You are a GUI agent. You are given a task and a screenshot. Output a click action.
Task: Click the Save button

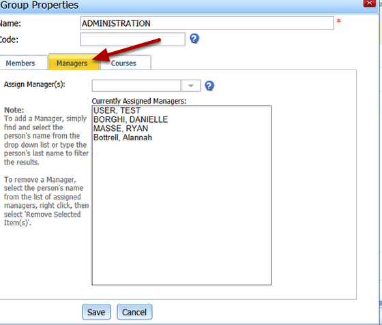[x=96, y=312]
